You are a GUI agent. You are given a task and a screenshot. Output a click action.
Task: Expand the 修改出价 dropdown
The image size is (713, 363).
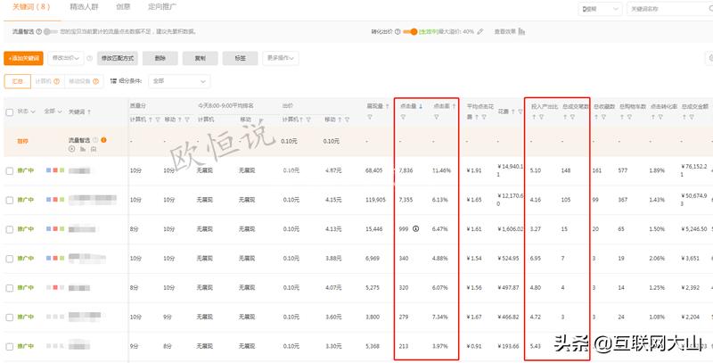66,58
